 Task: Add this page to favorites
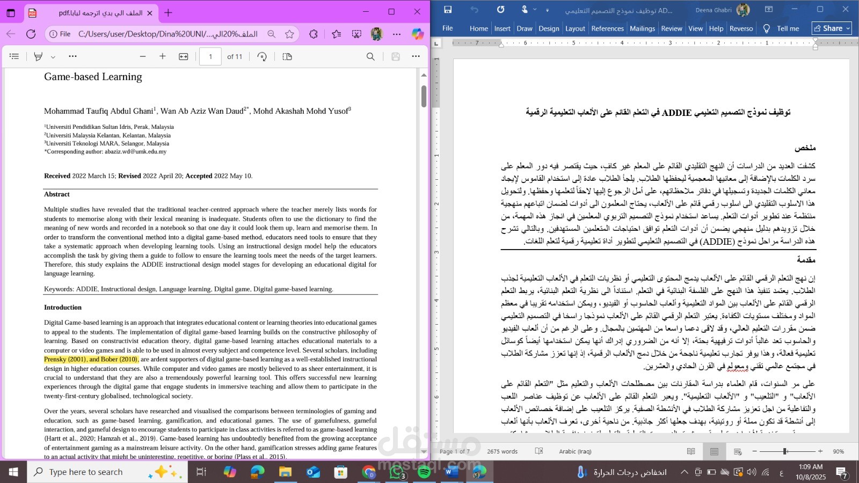[x=290, y=34]
